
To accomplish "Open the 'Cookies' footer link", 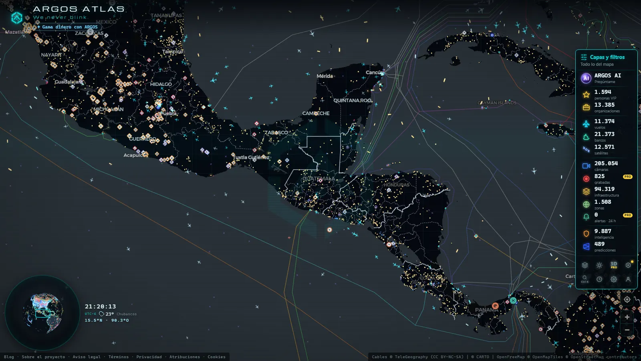I will pos(216,357).
